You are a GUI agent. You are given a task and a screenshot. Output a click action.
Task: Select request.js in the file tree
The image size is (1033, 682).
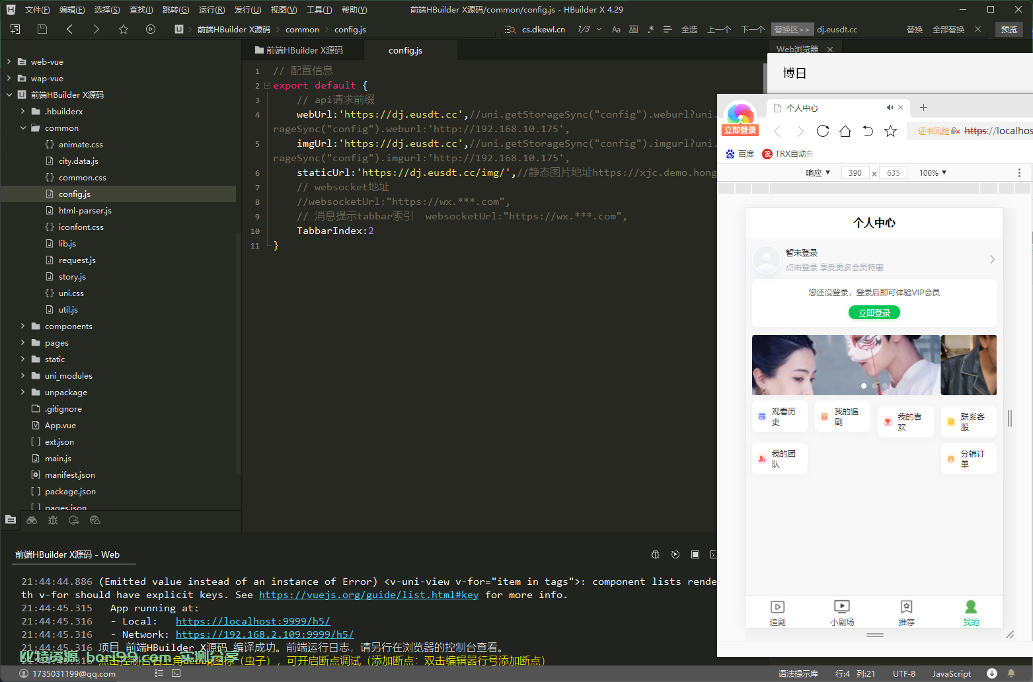click(x=77, y=260)
